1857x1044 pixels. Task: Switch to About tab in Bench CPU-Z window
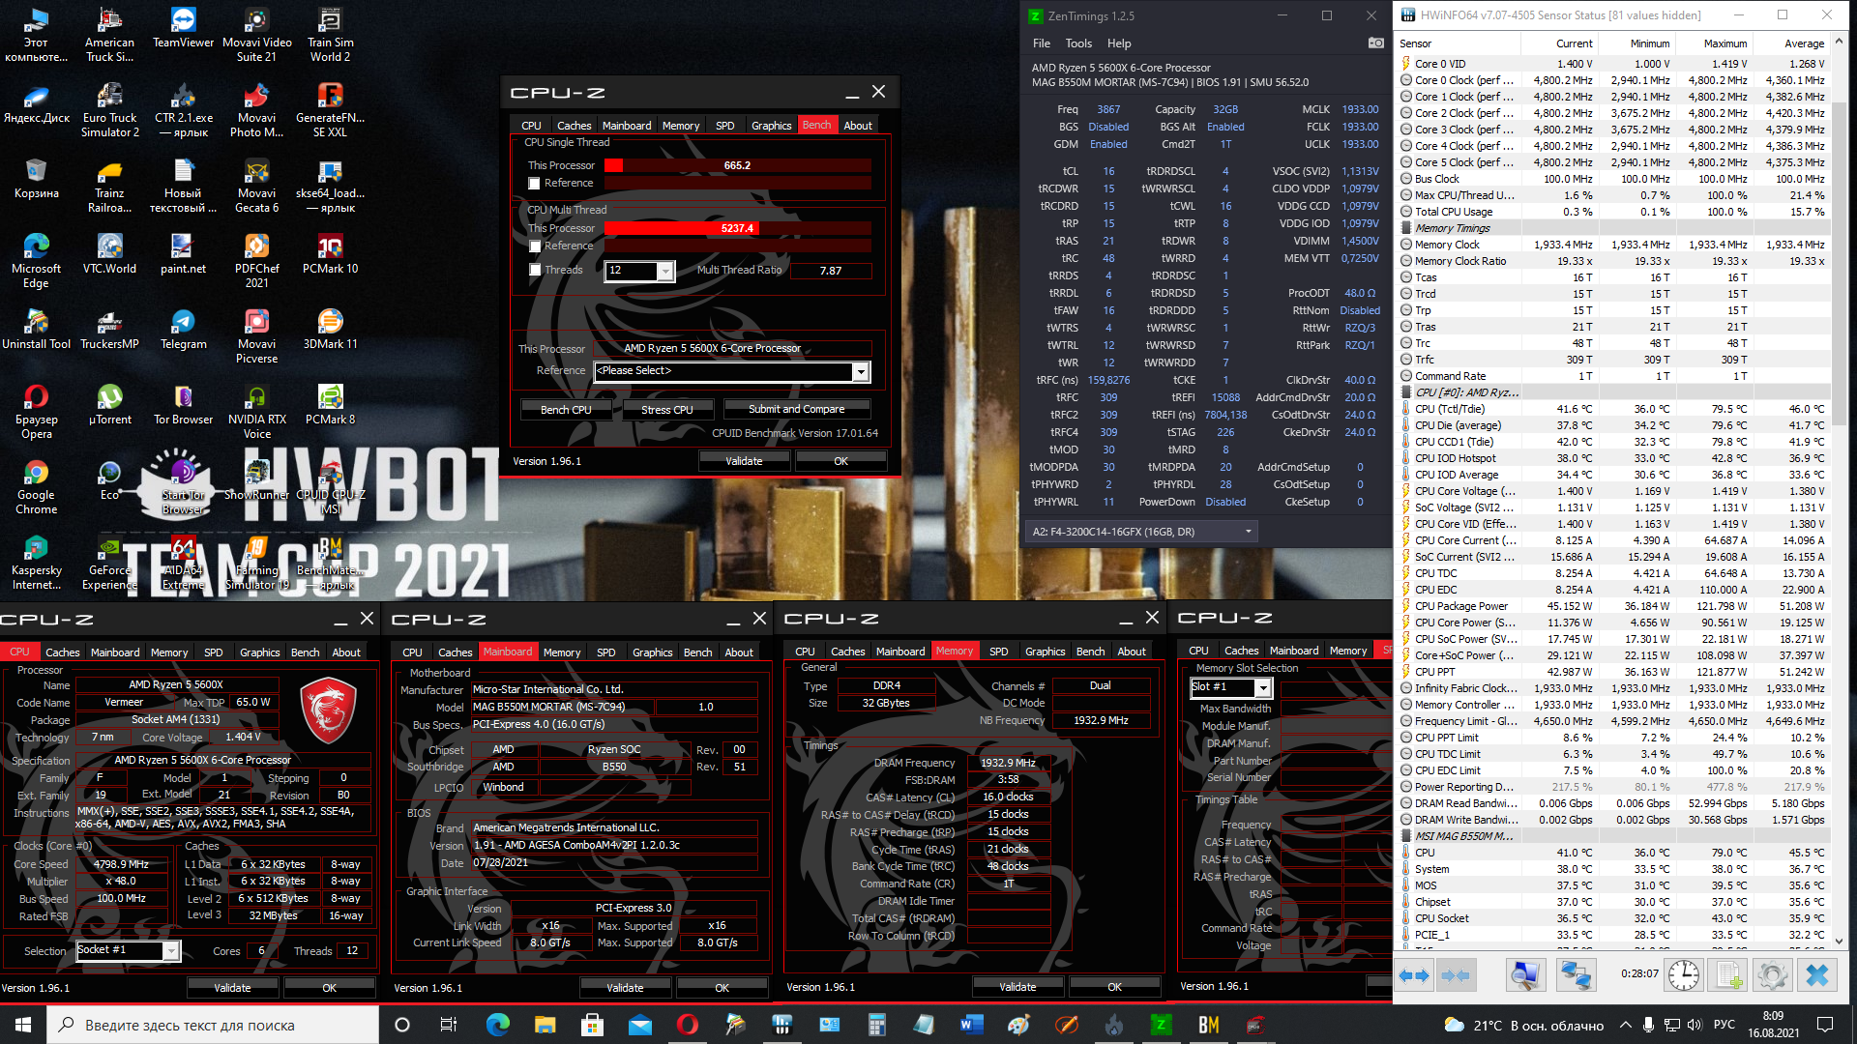[x=857, y=126]
